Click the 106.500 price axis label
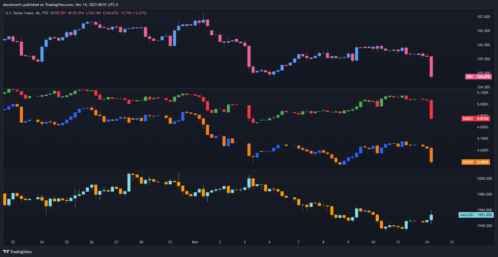Image resolution: width=498 pixels, height=257 pixels. tap(483, 31)
